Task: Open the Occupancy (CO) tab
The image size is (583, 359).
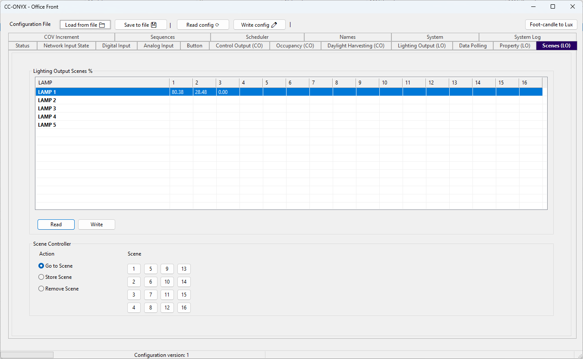Action: tap(295, 46)
